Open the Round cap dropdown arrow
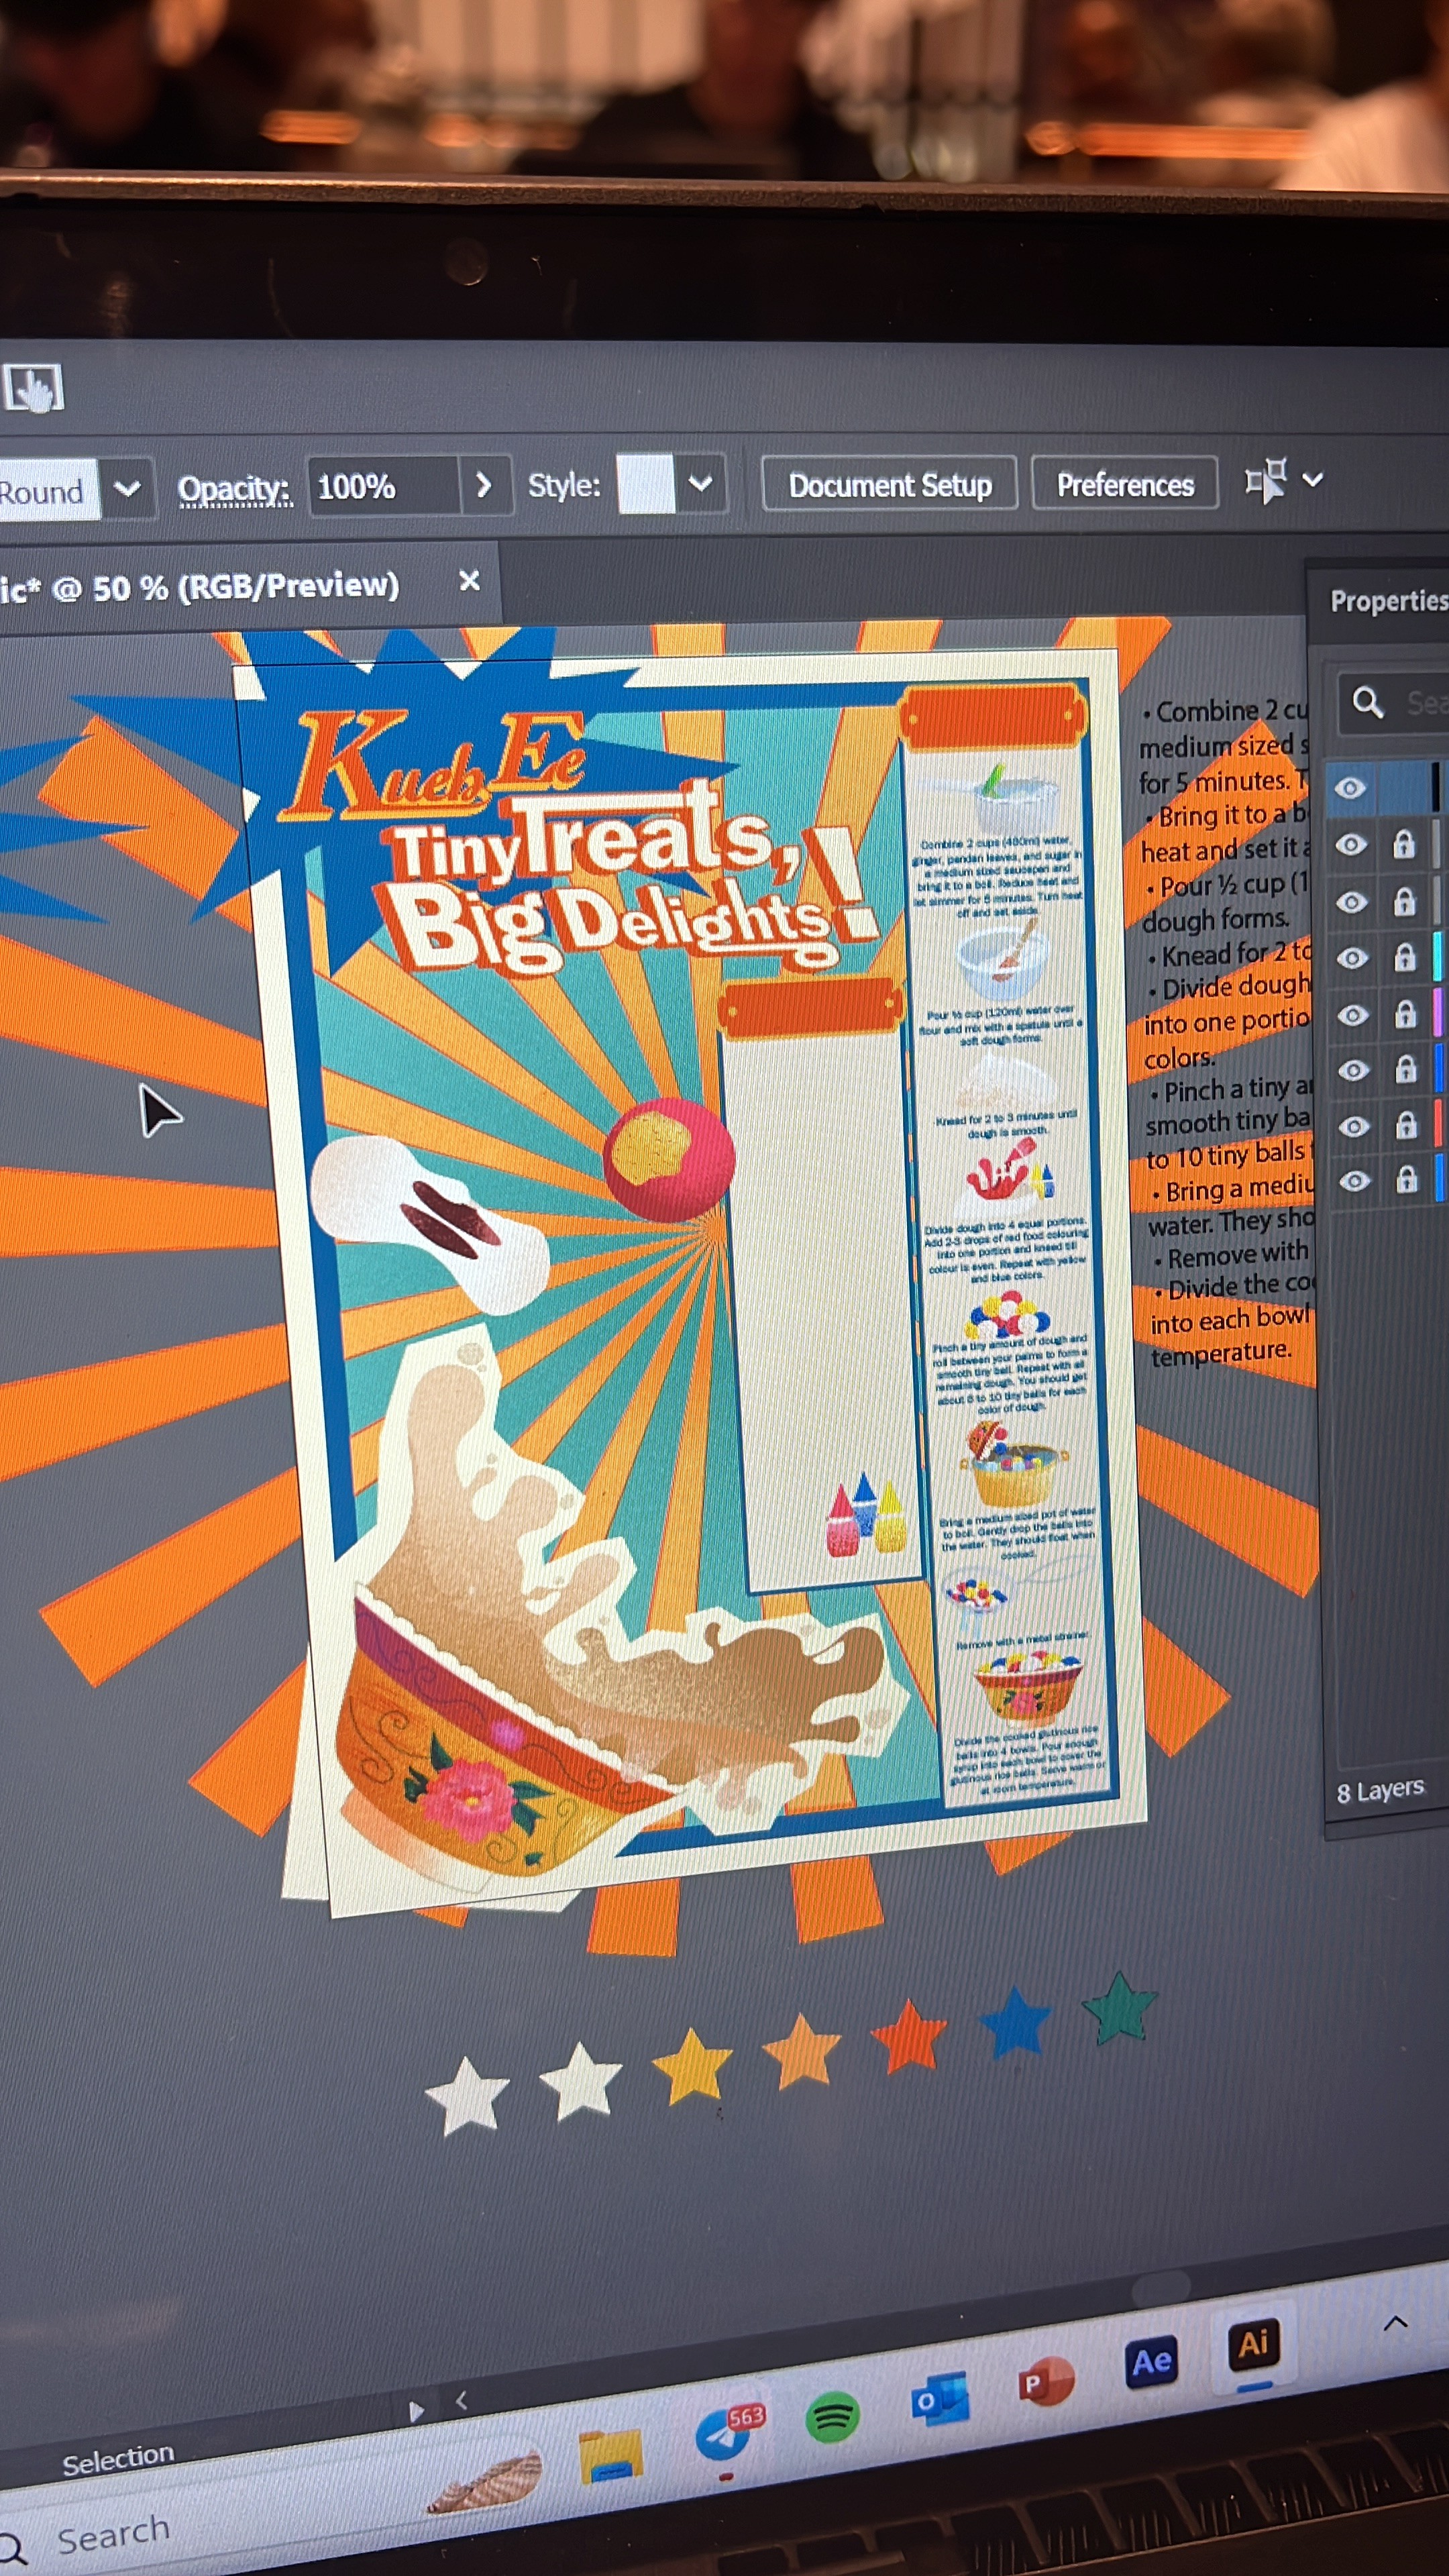 (x=127, y=489)
